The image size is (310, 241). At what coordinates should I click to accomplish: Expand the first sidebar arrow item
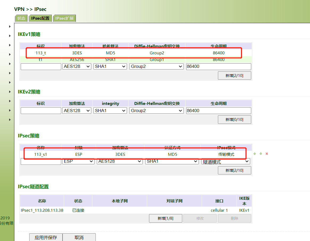coord(10,26)
